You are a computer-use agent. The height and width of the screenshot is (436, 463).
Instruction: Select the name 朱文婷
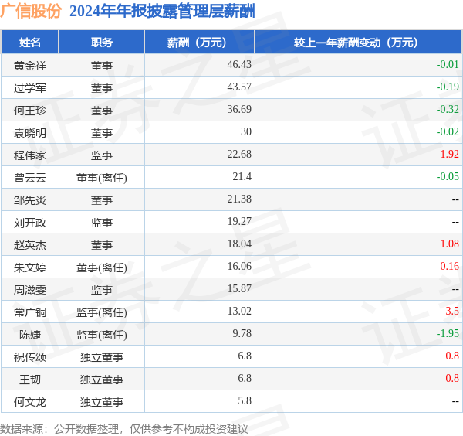pos(30,267)
